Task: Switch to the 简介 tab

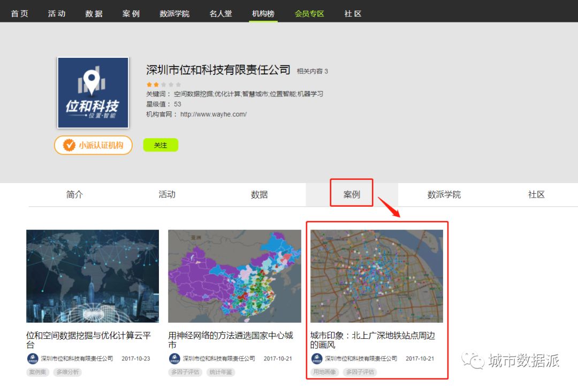Action: point(74,194)
